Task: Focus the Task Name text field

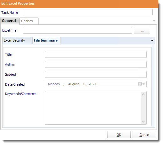Action: tap(88, 12)
